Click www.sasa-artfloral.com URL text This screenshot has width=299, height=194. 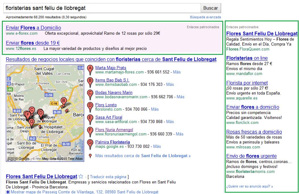tap(116, 121)
